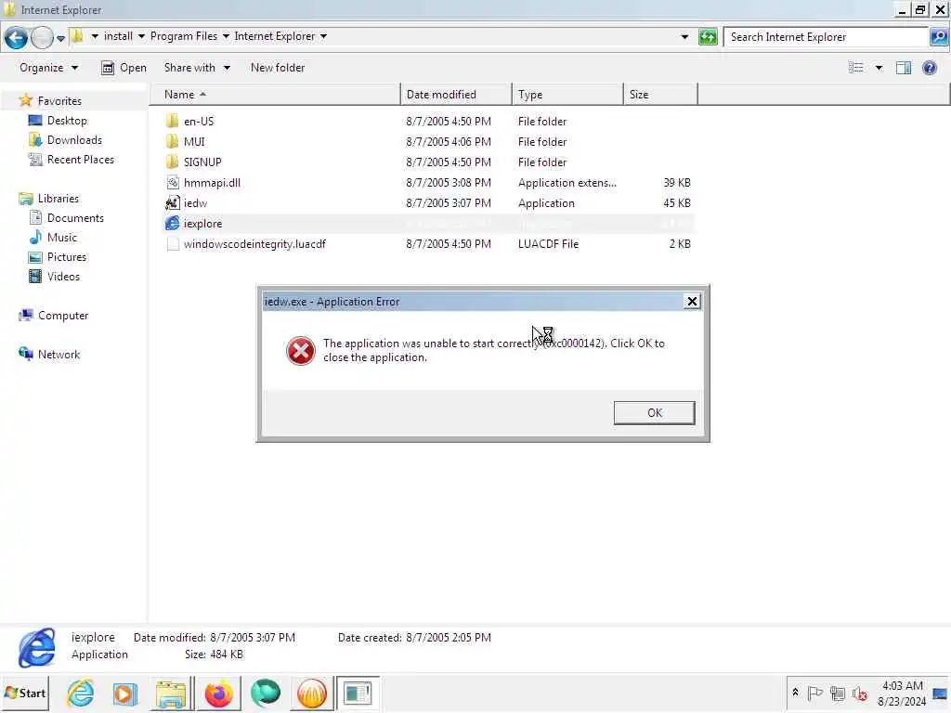
Task: Open Network in the navigation pane
Action: 59,355
